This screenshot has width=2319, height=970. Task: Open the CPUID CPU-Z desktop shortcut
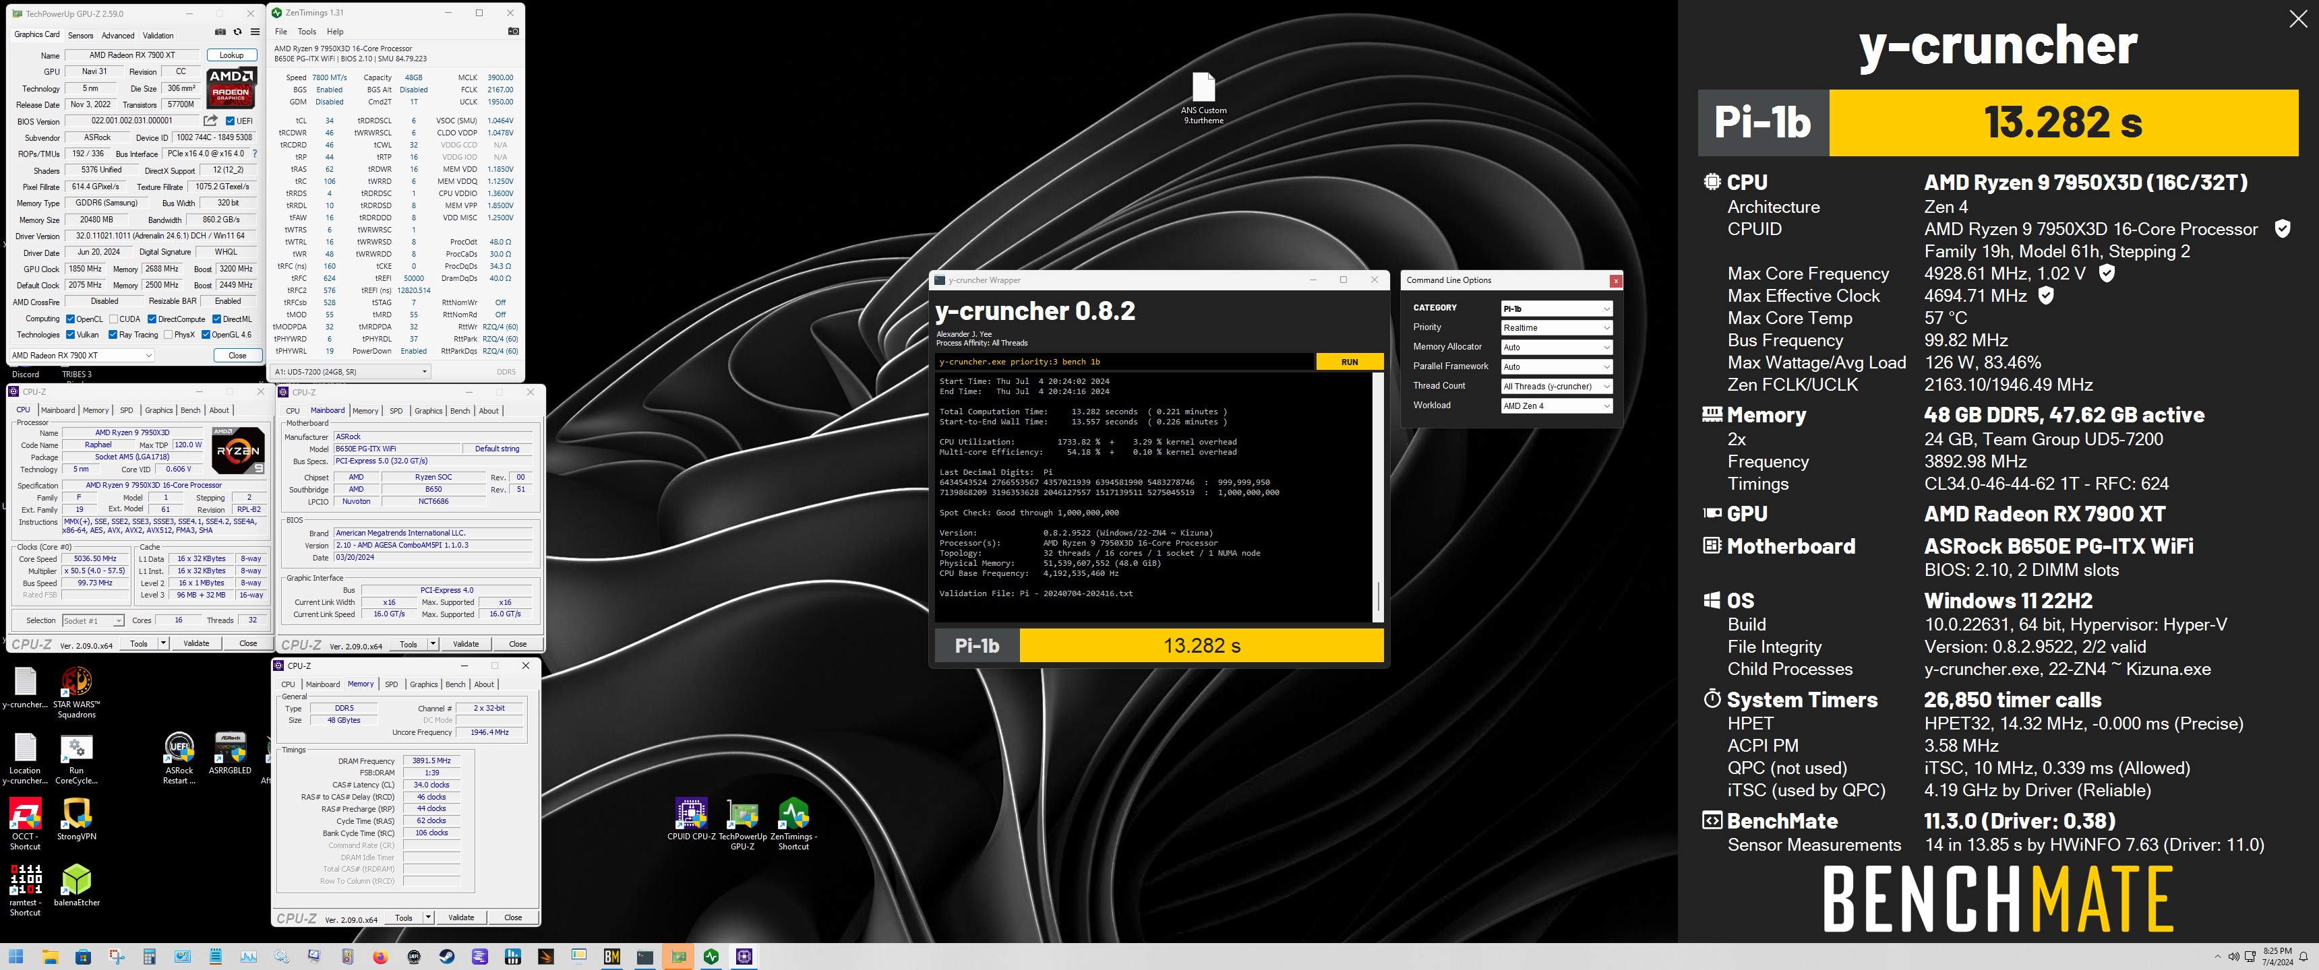tap(692, 820)
